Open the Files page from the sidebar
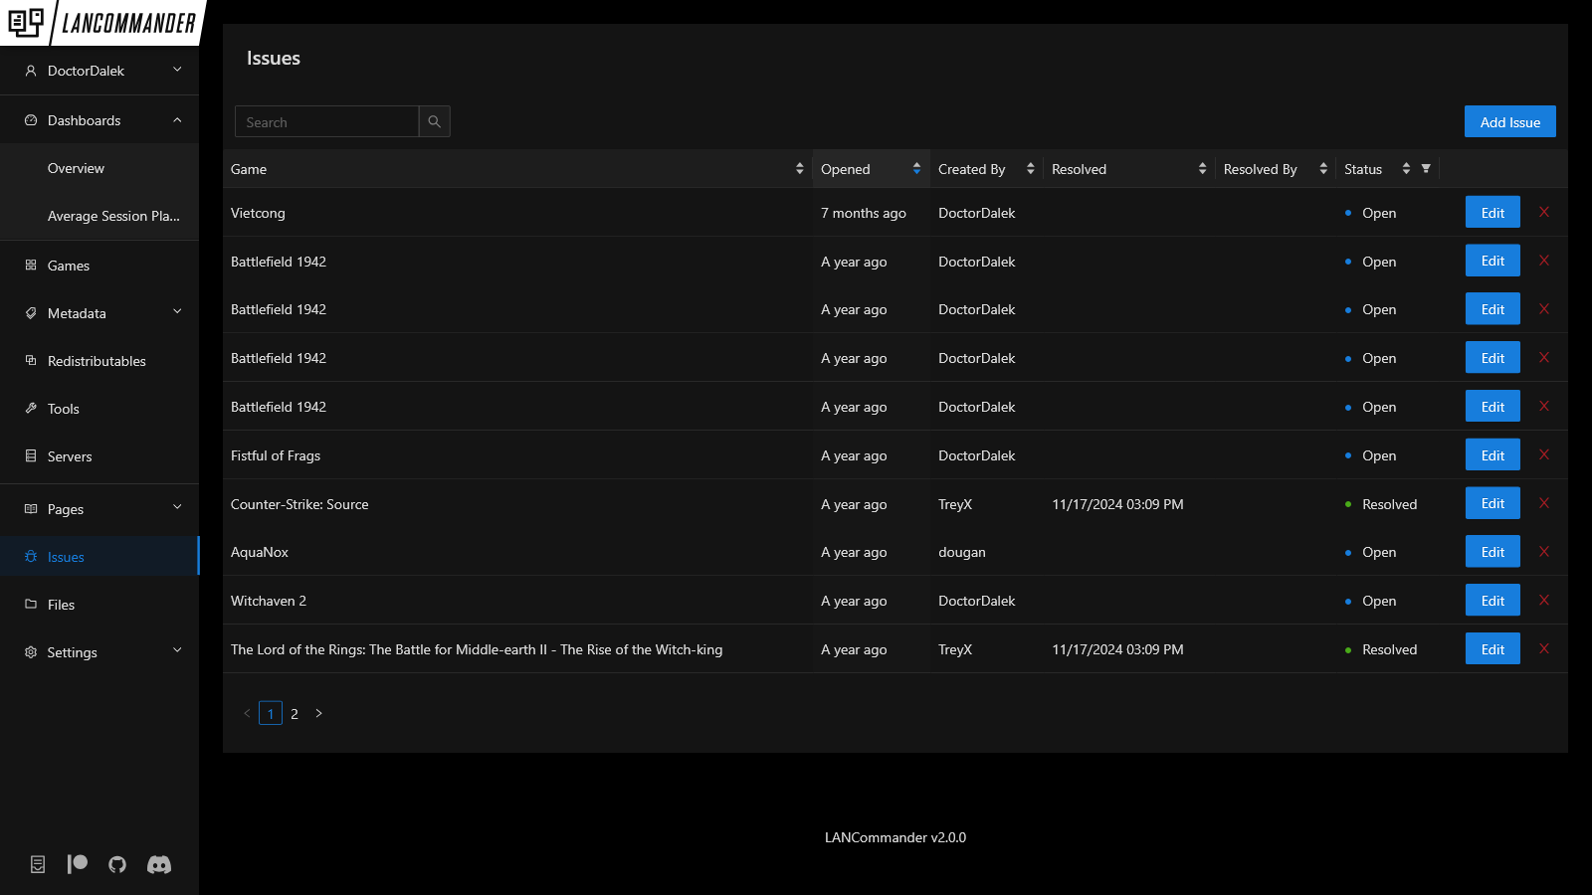This screenshot has height=895, width=1592. point(61,605)
